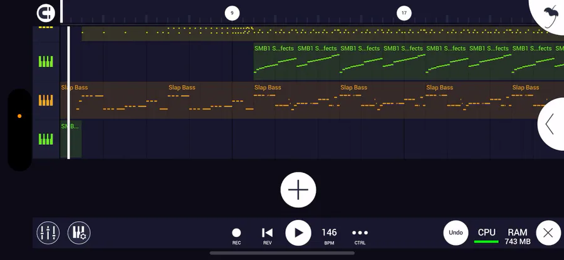Expand the side panel chevron arrow

[x=550, y=124]
